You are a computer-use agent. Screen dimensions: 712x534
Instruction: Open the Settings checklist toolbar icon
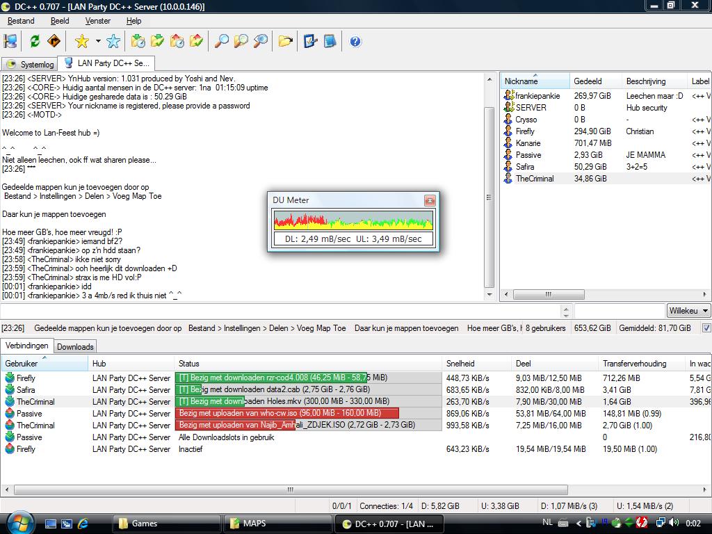coord(310,42)
